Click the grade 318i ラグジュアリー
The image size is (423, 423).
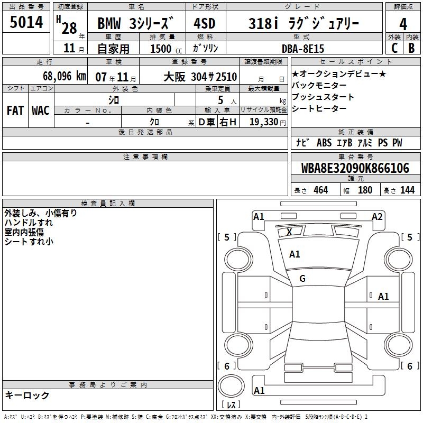304,23
